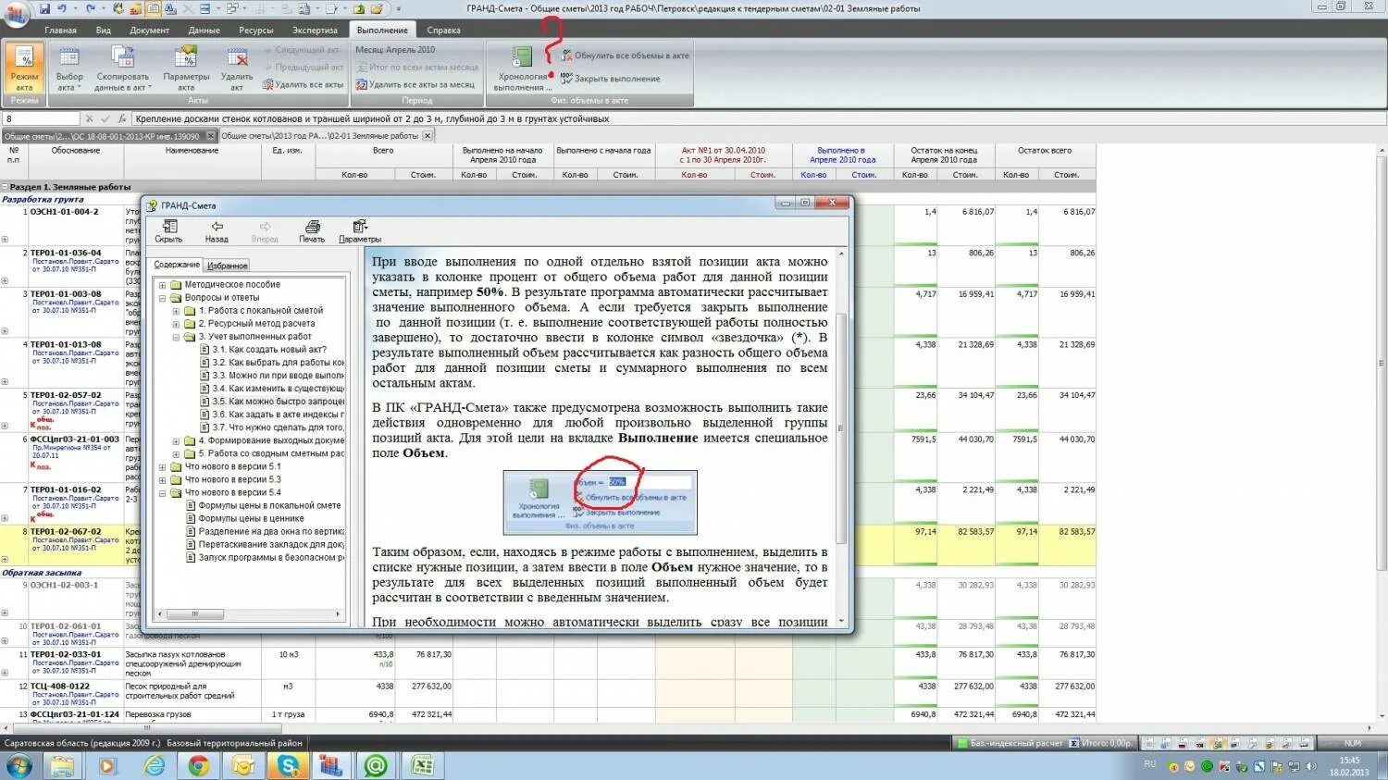Open Формулы цены в локальной смете topic

coord(269,506)
